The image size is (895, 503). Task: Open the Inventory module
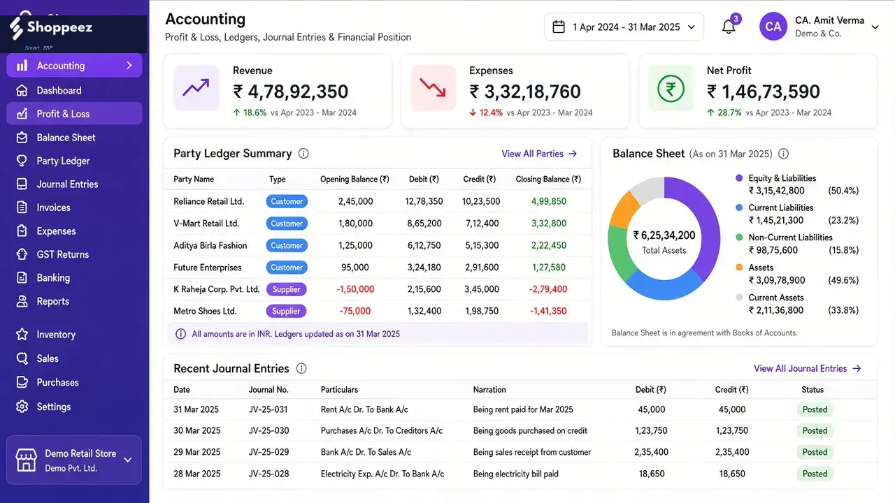pos(74,335)
